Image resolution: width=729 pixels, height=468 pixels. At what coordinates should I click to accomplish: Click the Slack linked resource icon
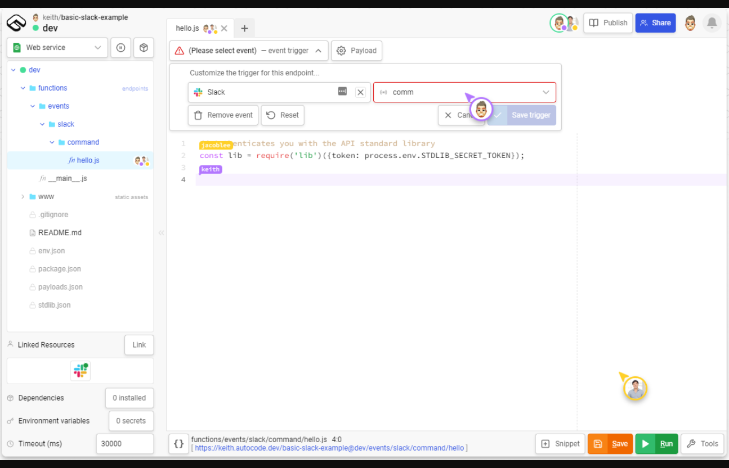80,371
